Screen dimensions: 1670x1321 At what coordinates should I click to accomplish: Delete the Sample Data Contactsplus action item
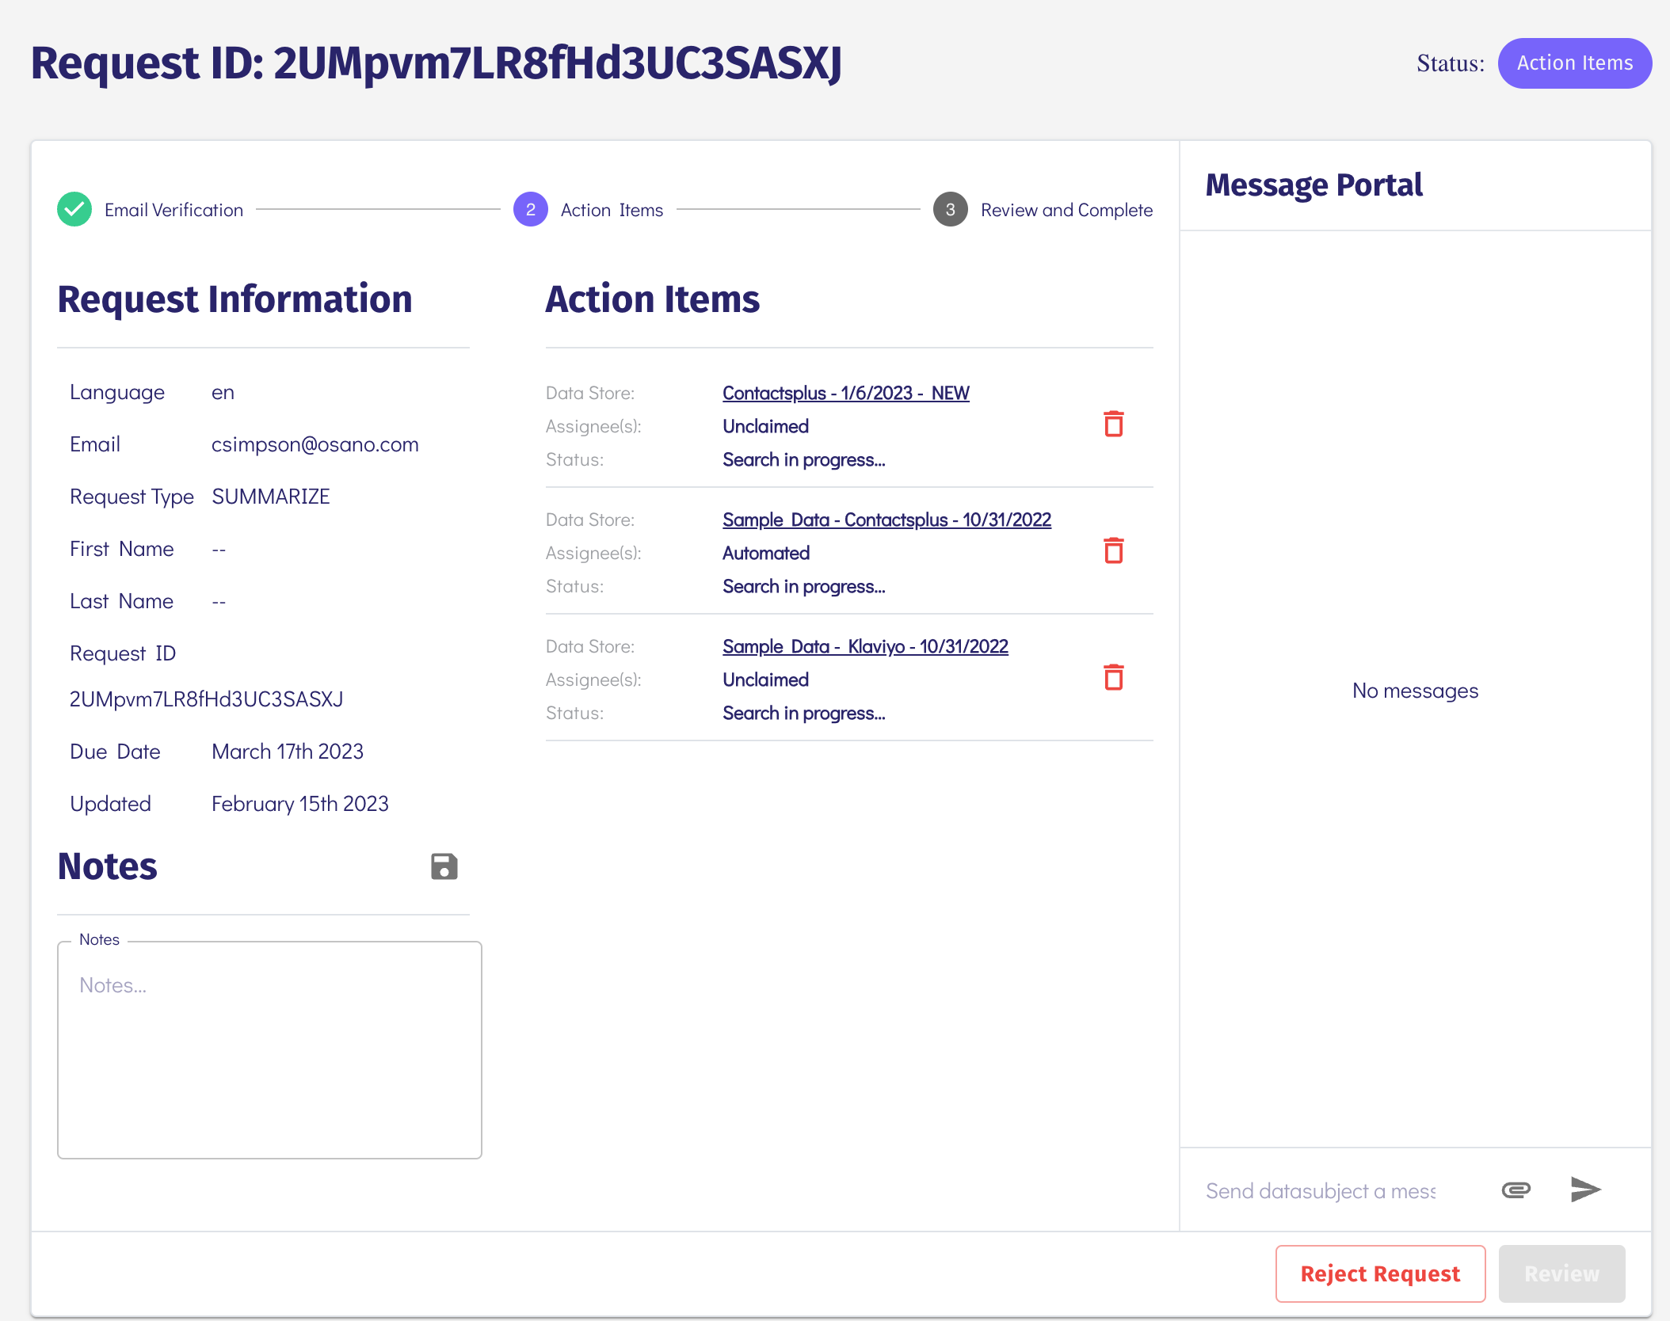point(1113,551)
